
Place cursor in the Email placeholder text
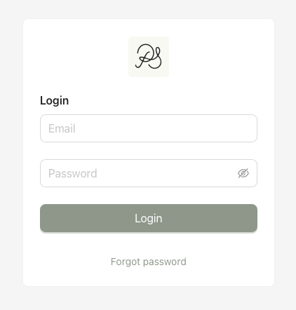(x=62, y=128)
